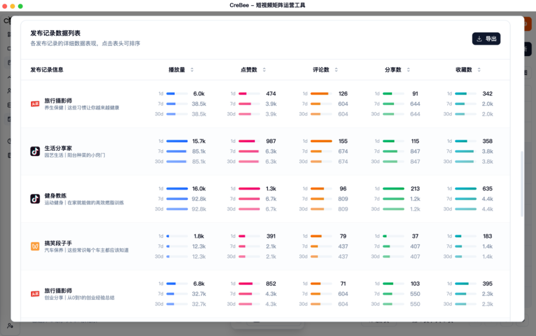Viewport: 536px width, 336px height.
Task: Click 213 shares value
Action: click(x=415, y=189)
